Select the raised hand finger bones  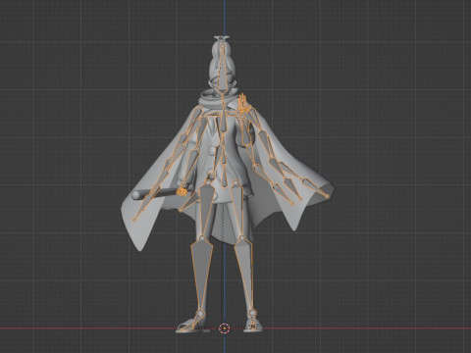(x=243, y=103)
